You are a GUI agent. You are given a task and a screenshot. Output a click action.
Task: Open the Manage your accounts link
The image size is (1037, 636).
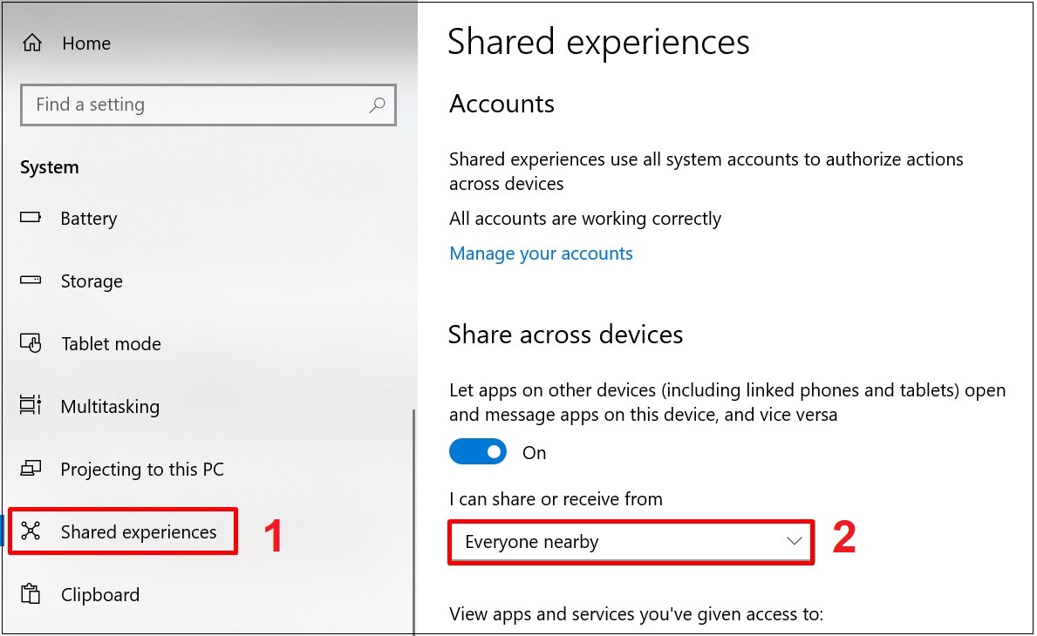[x=541, y=254]
